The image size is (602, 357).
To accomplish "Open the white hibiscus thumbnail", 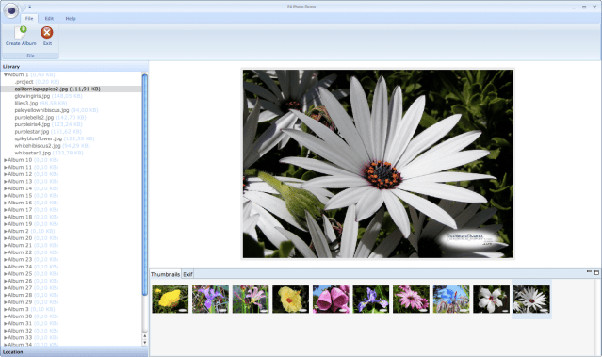I will tap(492, 299).
